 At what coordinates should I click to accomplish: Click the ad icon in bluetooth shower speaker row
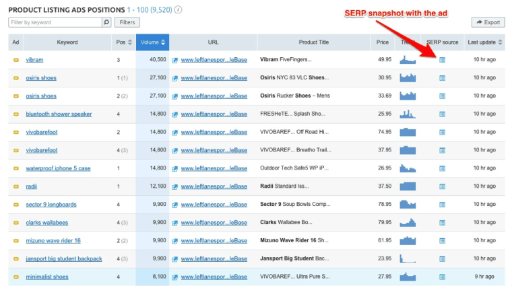pos(15,114)
